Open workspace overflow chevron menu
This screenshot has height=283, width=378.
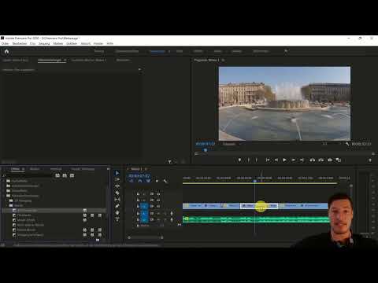pos(286,51)
